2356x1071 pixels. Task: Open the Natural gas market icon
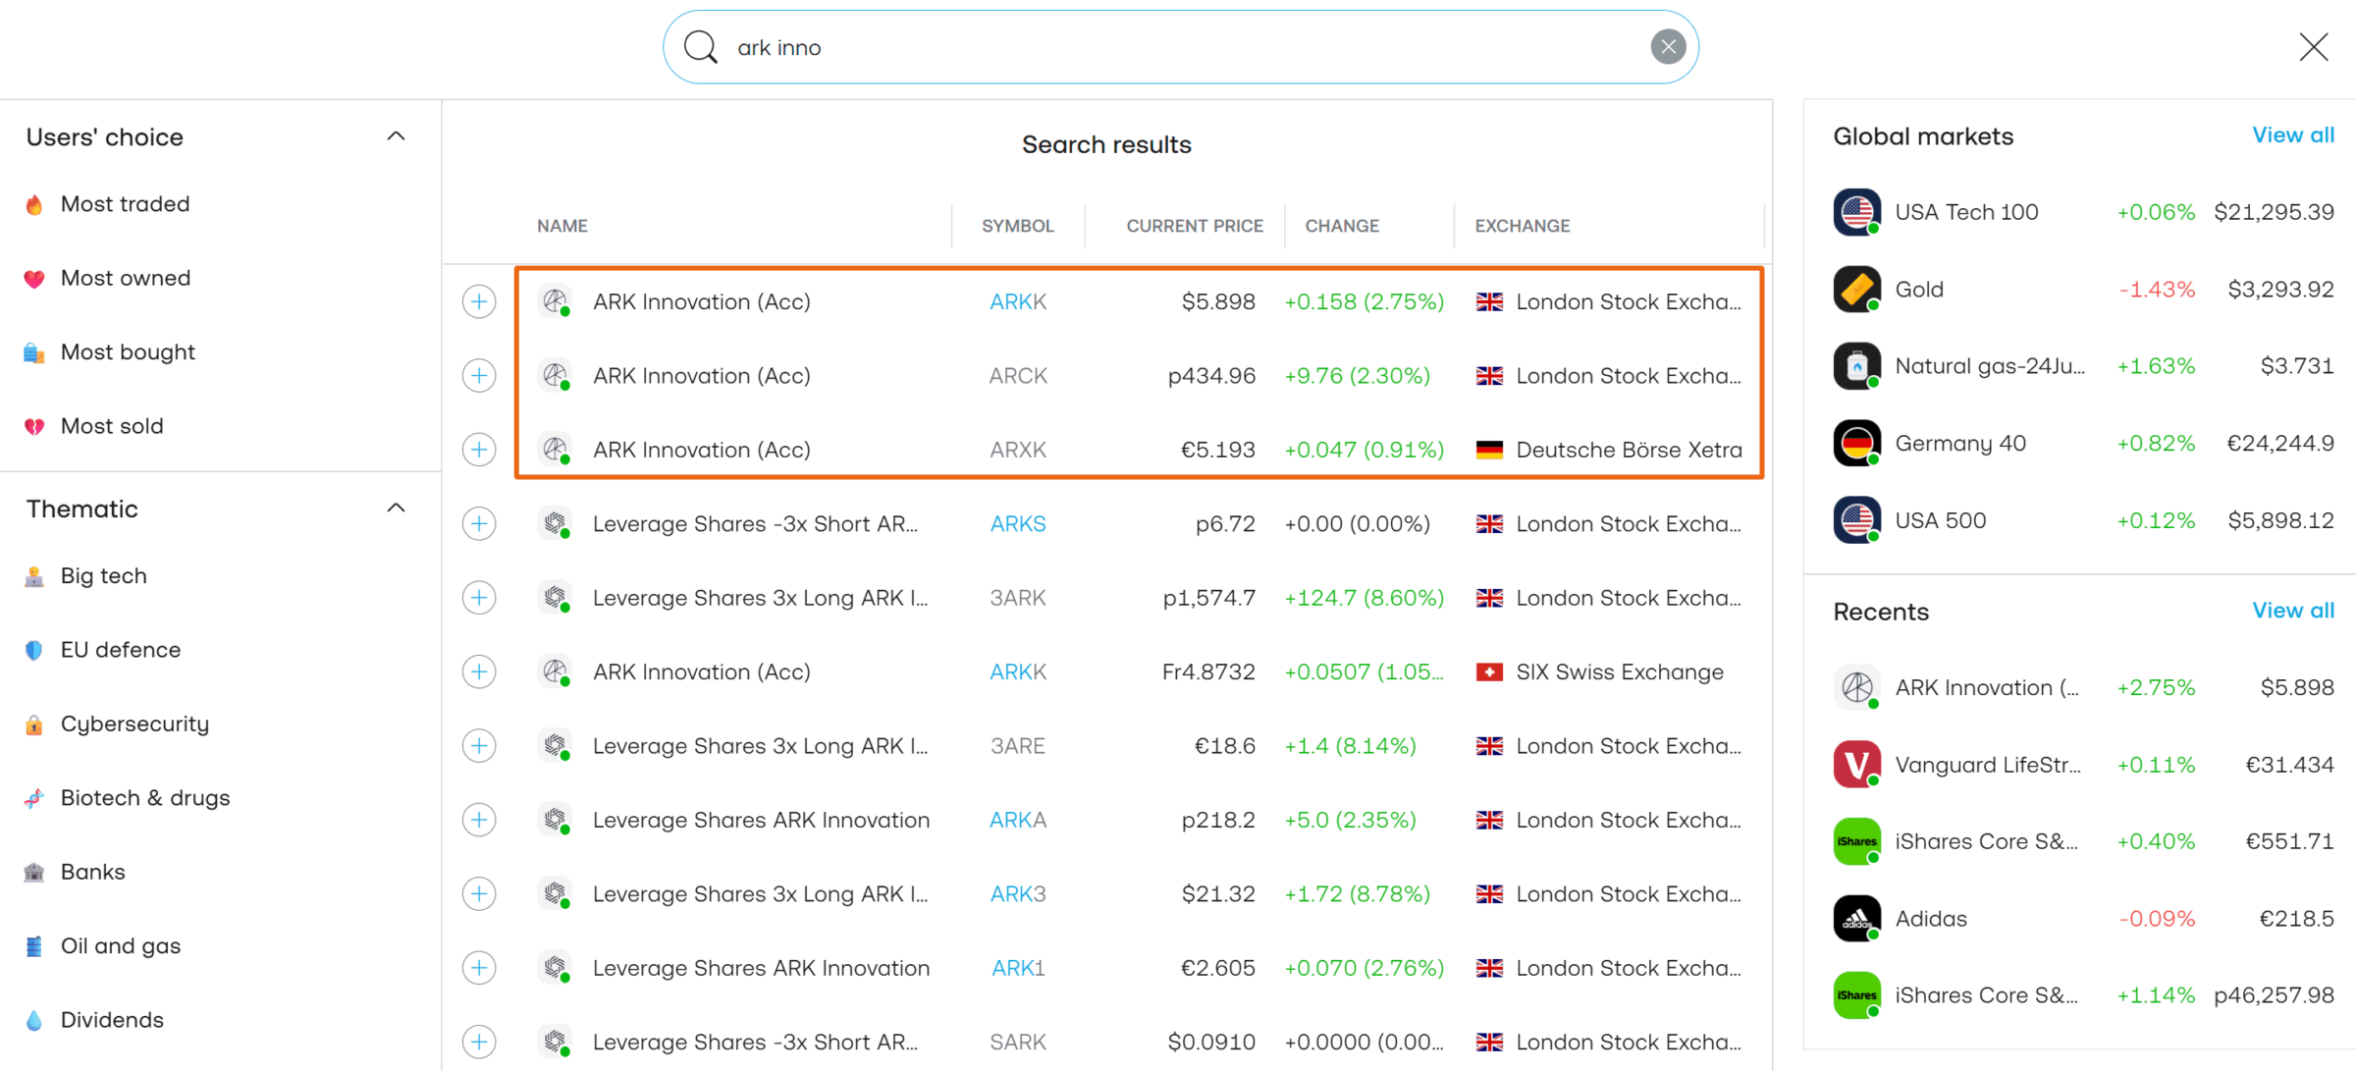(x=1857, y=366)
